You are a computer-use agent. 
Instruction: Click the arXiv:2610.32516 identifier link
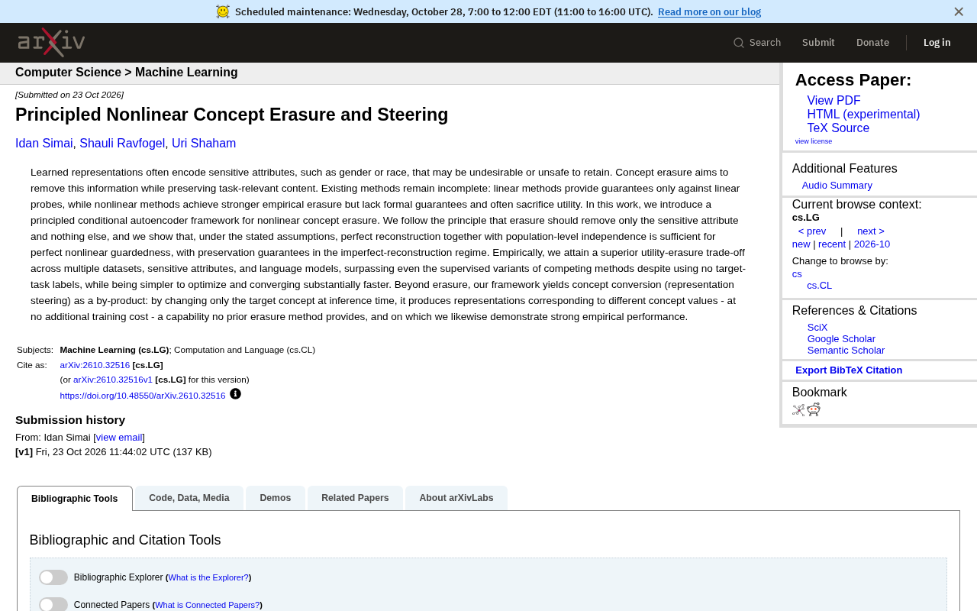(95, 365)
